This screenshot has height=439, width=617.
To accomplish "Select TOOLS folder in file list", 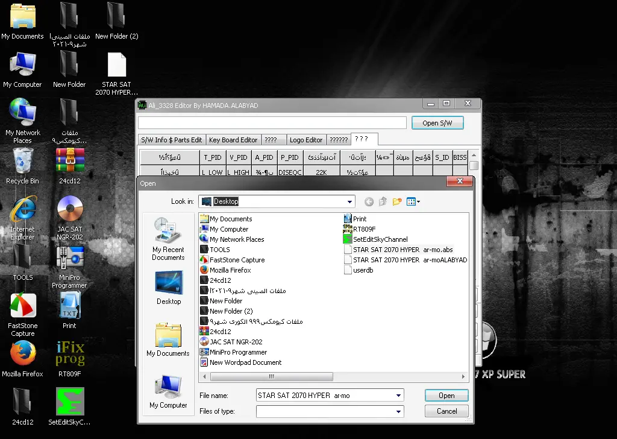I will coord(215,250).
